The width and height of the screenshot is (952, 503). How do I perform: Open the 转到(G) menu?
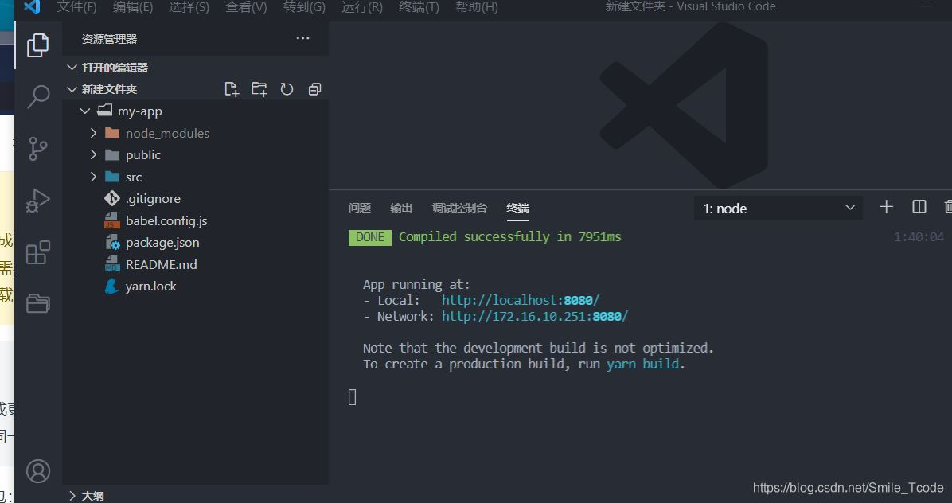click(x=304, y=7)
